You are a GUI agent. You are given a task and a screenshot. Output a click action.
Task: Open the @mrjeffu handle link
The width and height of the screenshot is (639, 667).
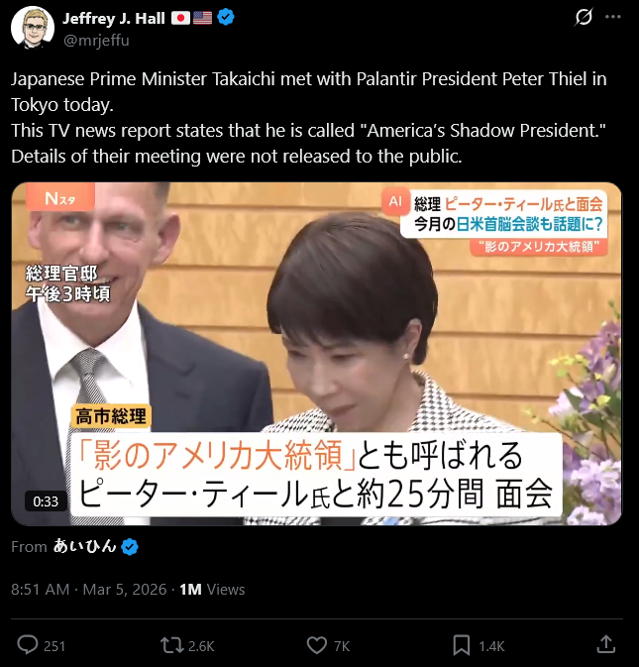pos(96,41)
